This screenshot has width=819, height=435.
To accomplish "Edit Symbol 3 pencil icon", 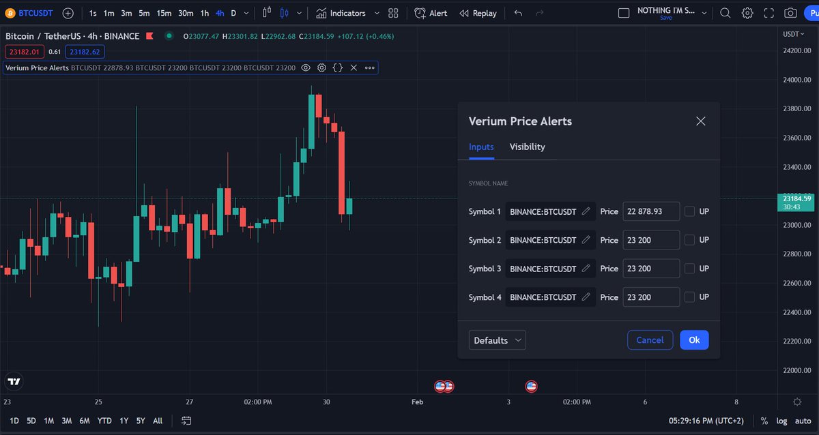I will (x=586, y=269).
